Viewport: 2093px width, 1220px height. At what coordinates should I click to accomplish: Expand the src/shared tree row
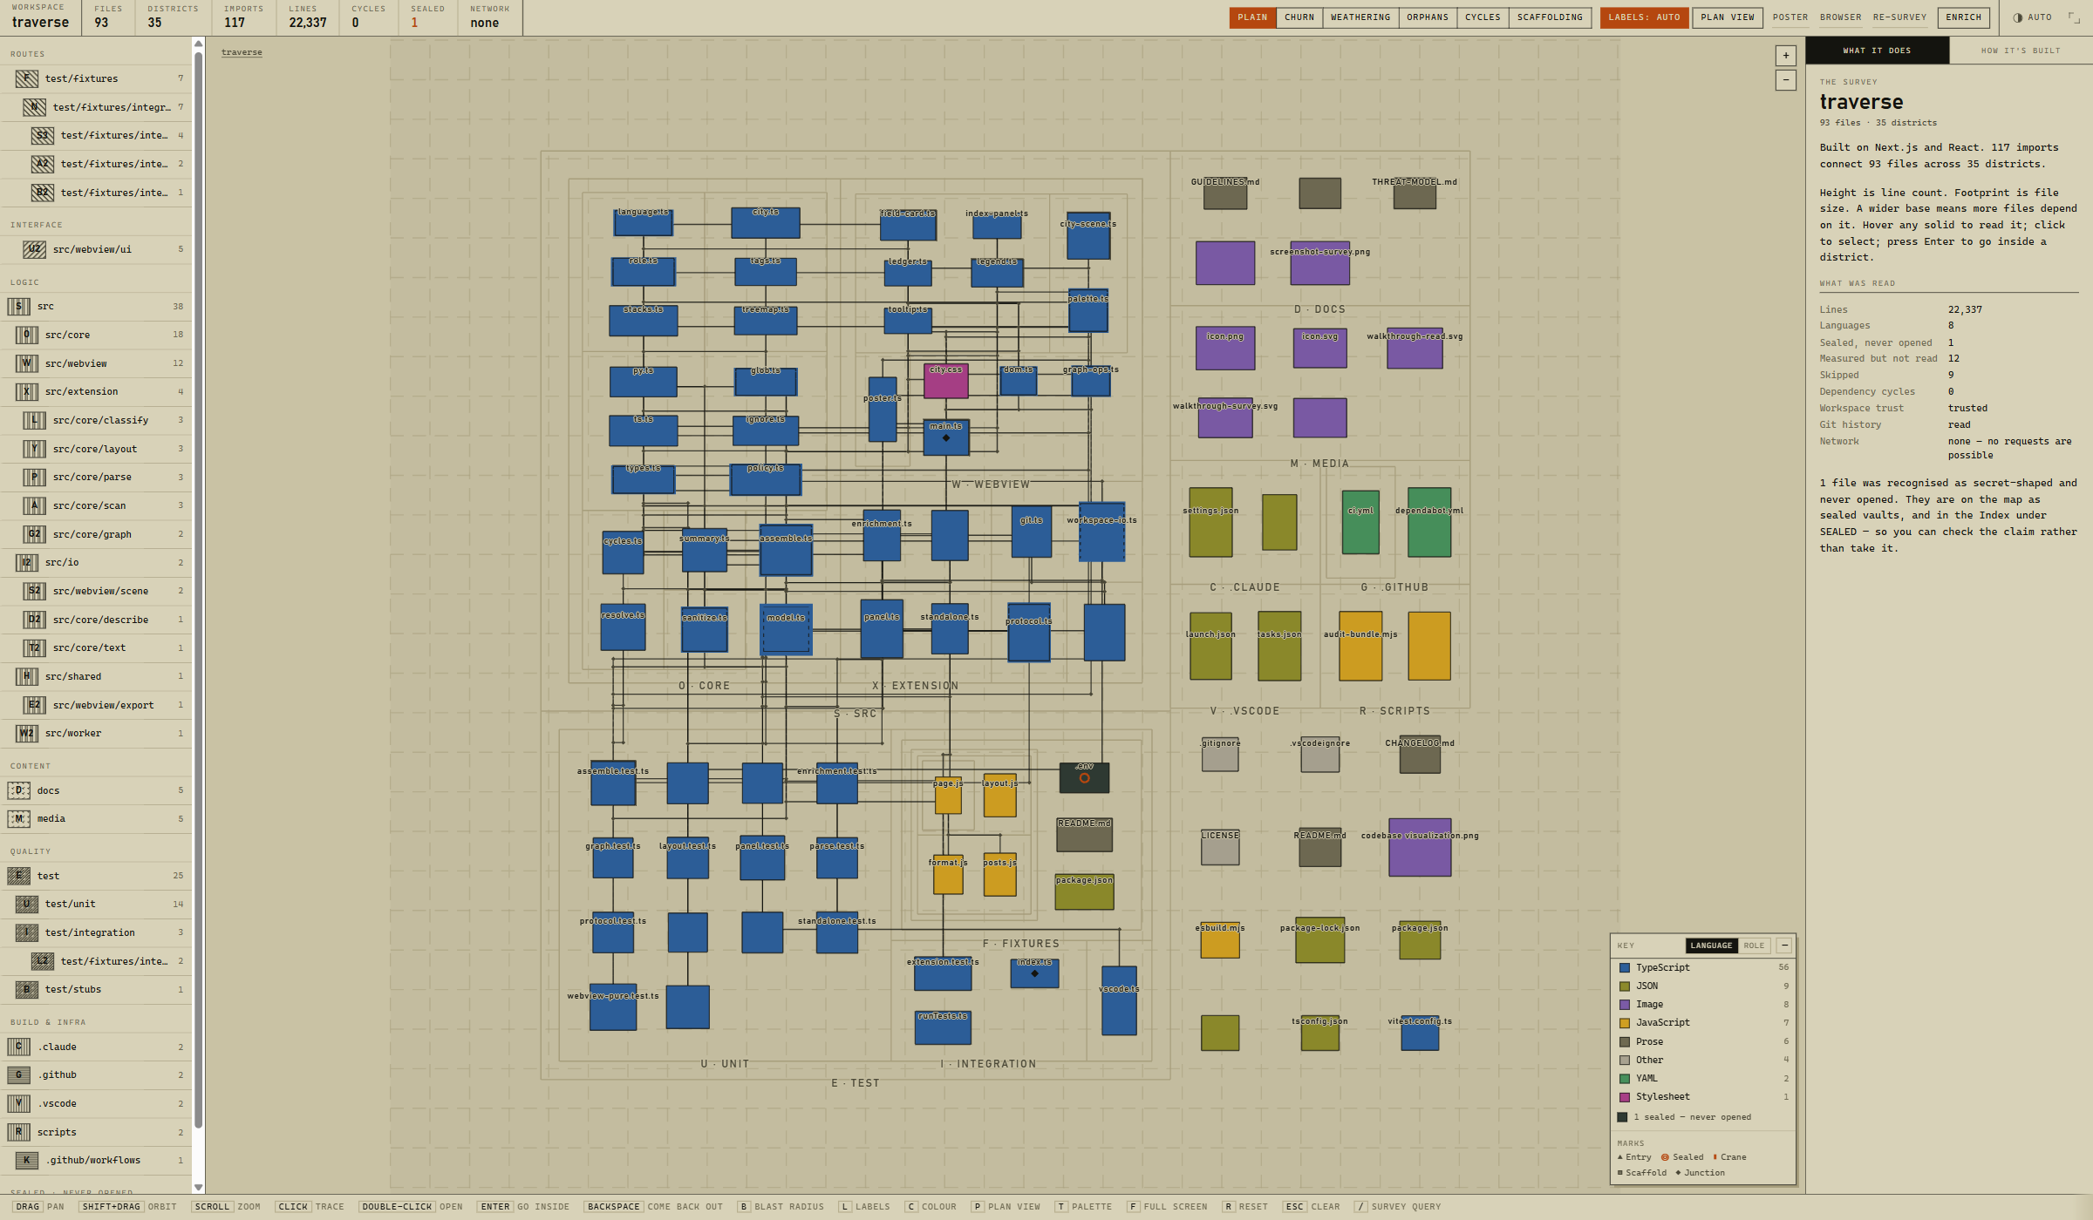pyautogui.click(x=96, y=676)
